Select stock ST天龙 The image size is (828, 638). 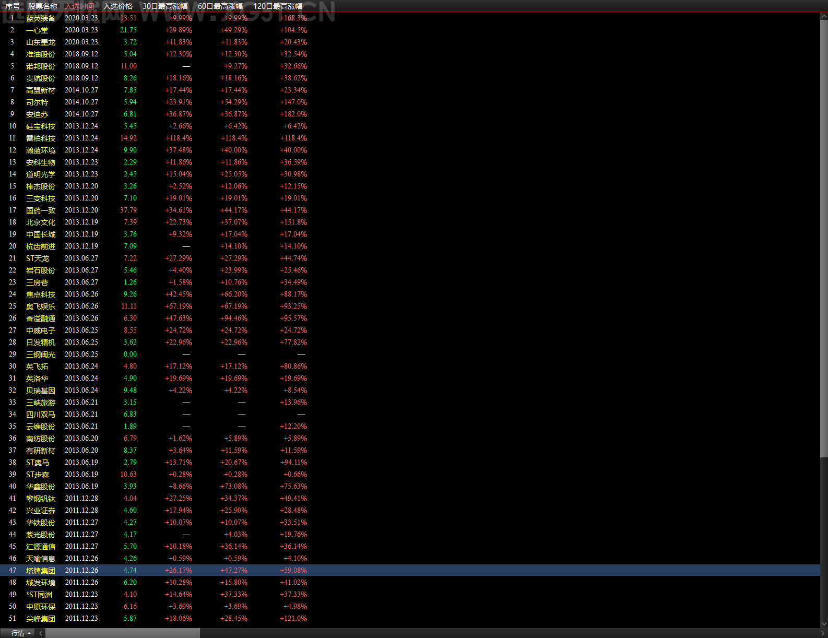(38, 258)
